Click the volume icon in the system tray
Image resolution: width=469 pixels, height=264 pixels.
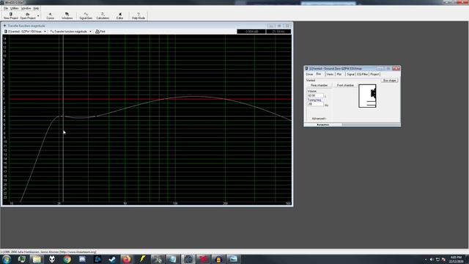pyautogui.click(x=432, y=260)
